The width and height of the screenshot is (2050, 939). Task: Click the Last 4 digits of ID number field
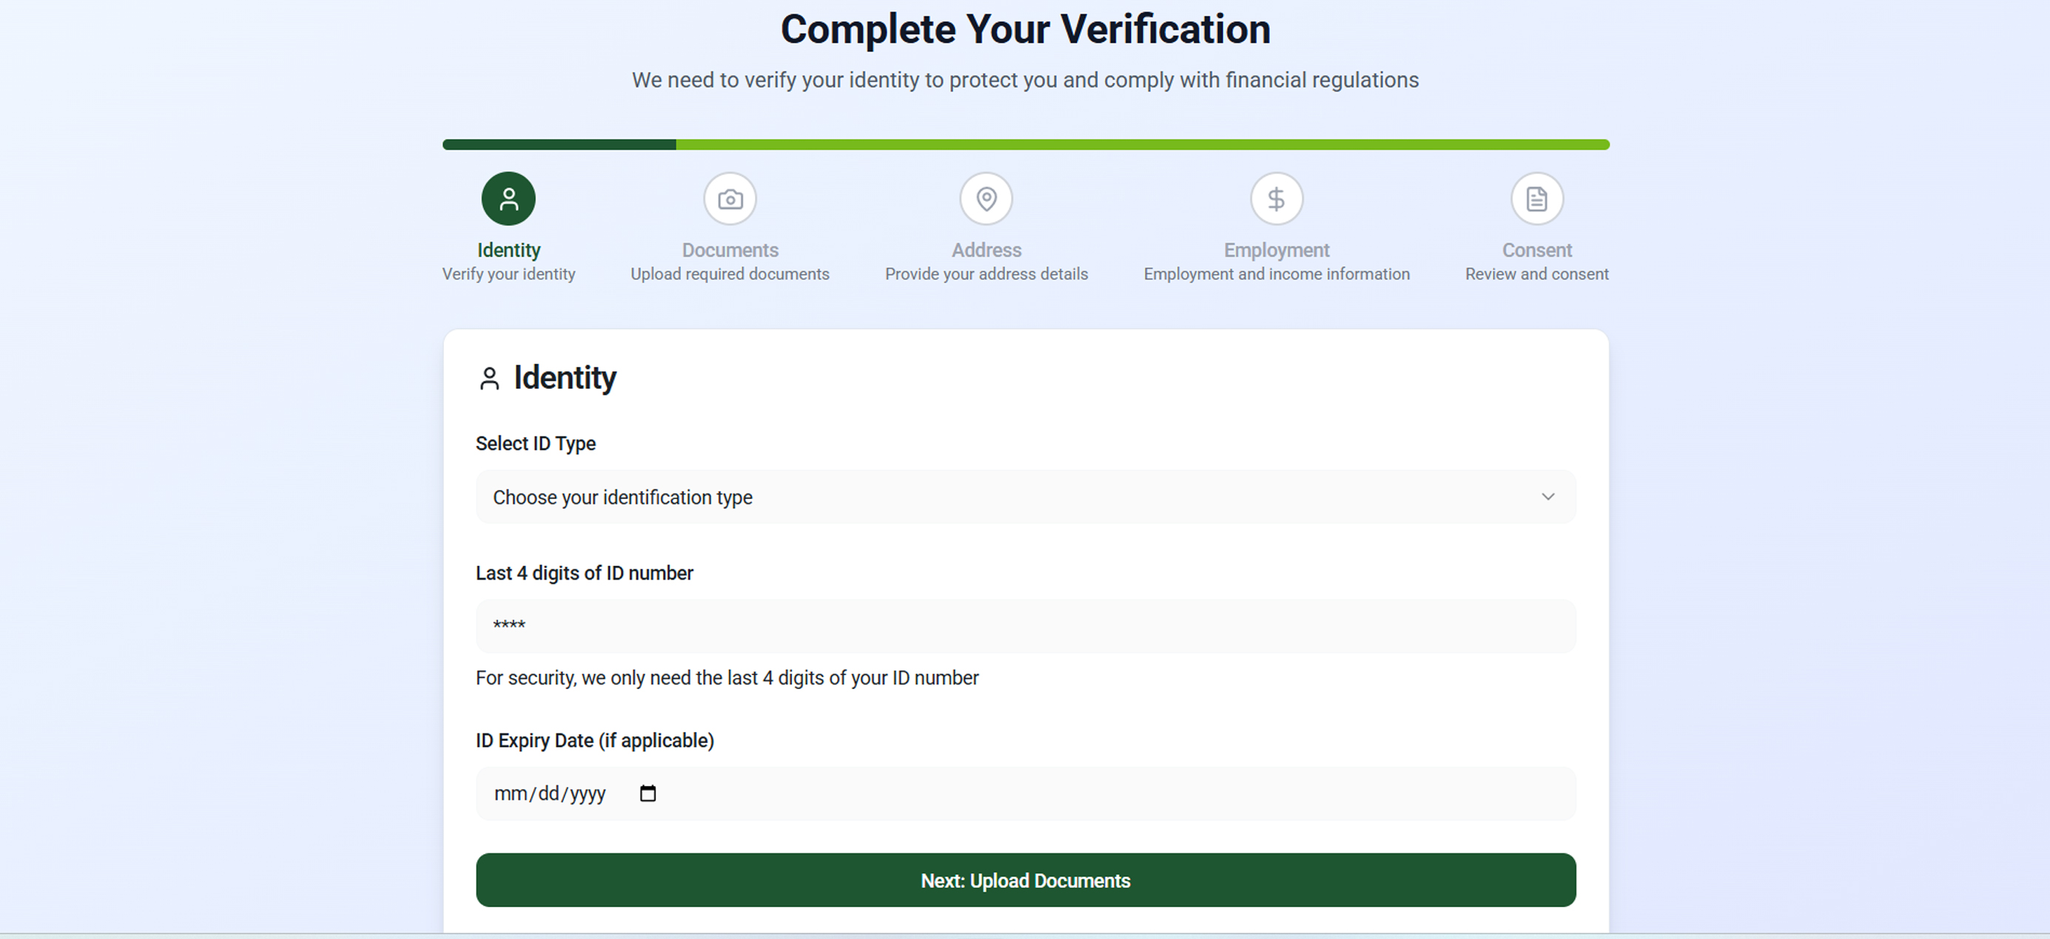(1025, 626)
